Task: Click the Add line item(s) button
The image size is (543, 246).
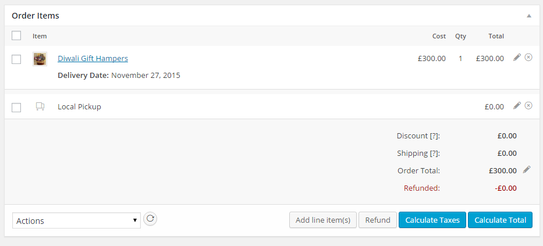Action: point(323,220)
